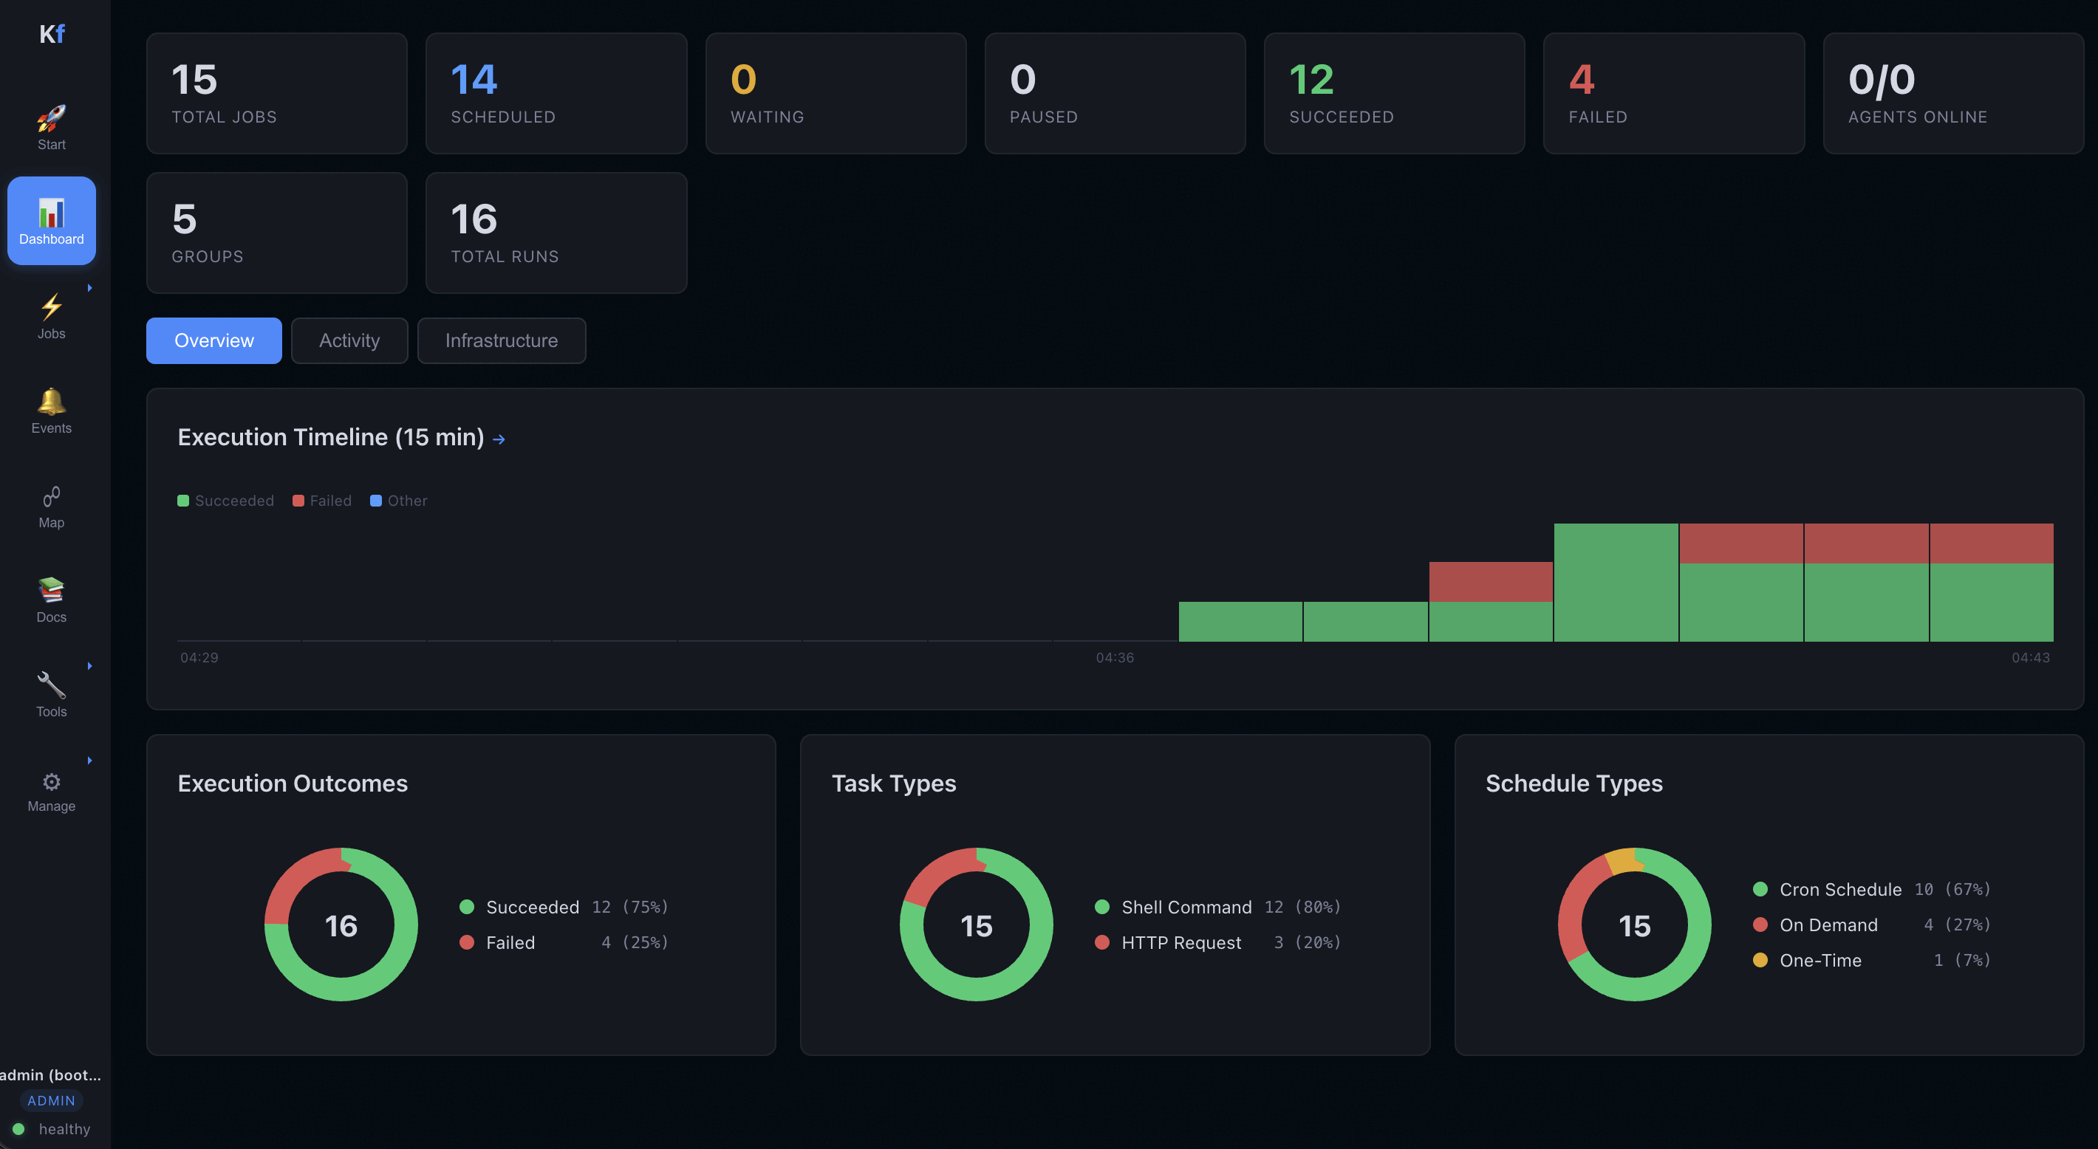Toggle the Succeeded legend in Execution Timeline
This screenshot has height=1149, width=2098.
pyautogui.click(x=225, y=500)
